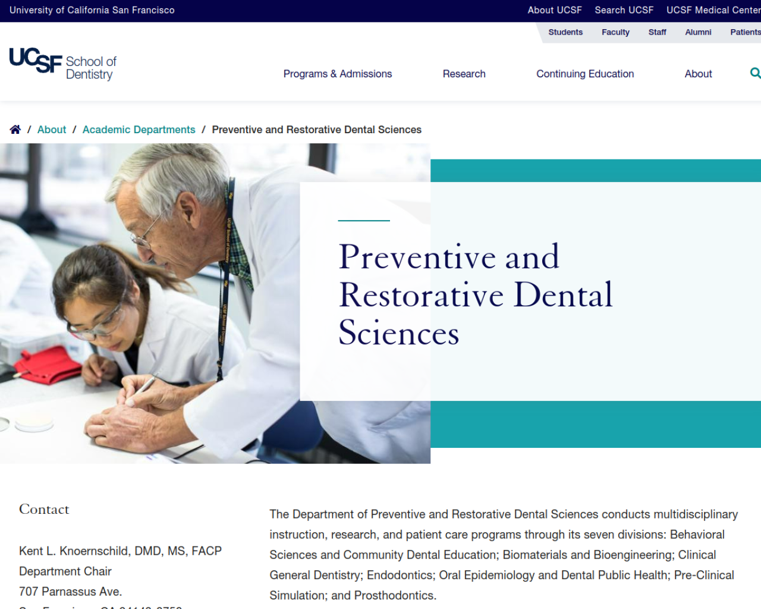This screenshot has height=609, width=761.
Task: Open Continuing Education menu
Action: [585, 74]
